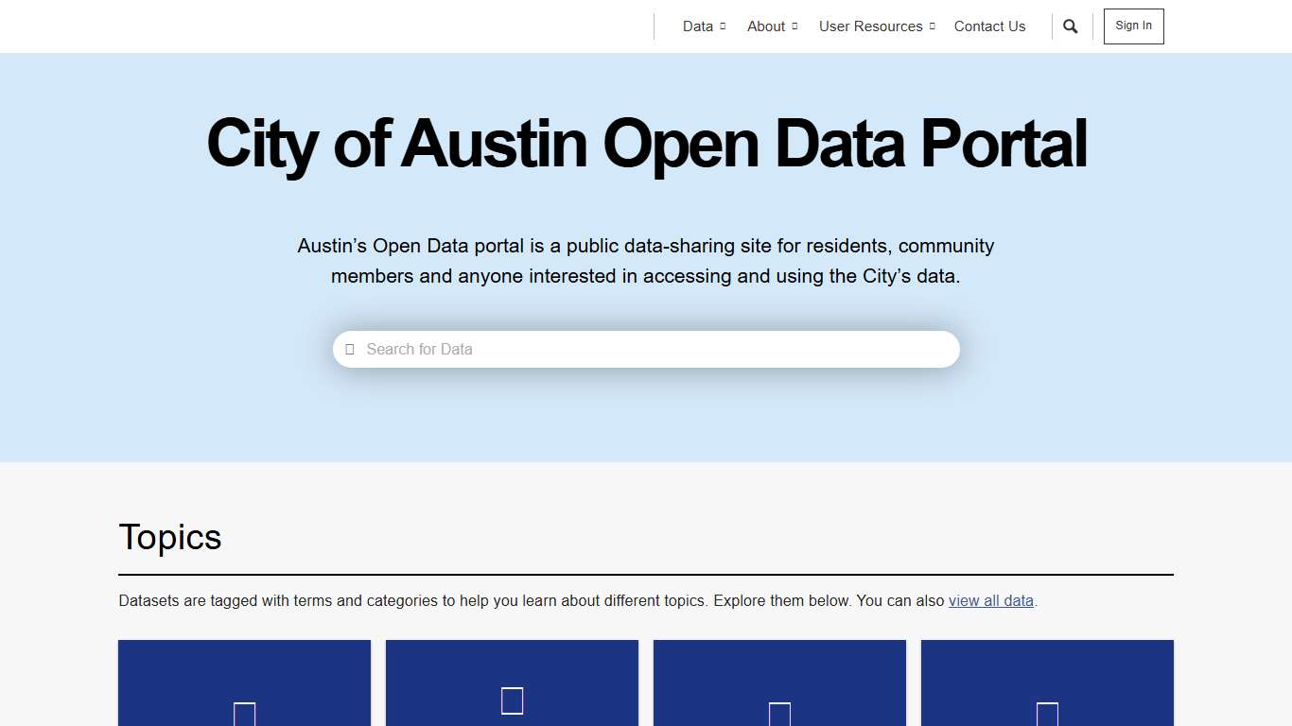
Task: Click the 'Search for Data' input field
Action: click(646, 349)
